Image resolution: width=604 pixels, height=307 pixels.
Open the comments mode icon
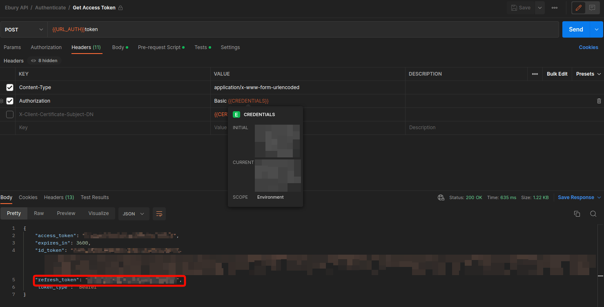(x=592, y=8)
